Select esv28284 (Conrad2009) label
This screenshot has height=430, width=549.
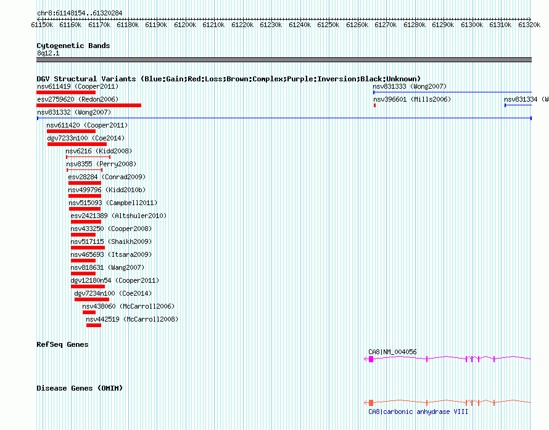tap(107, 177)
